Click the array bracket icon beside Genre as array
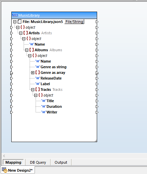 [x=38, y=73]
